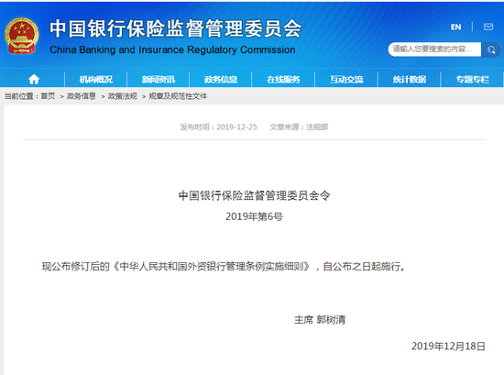504x375 pixels.
Task: Open the 在线服务 menu
Action: 283,79
